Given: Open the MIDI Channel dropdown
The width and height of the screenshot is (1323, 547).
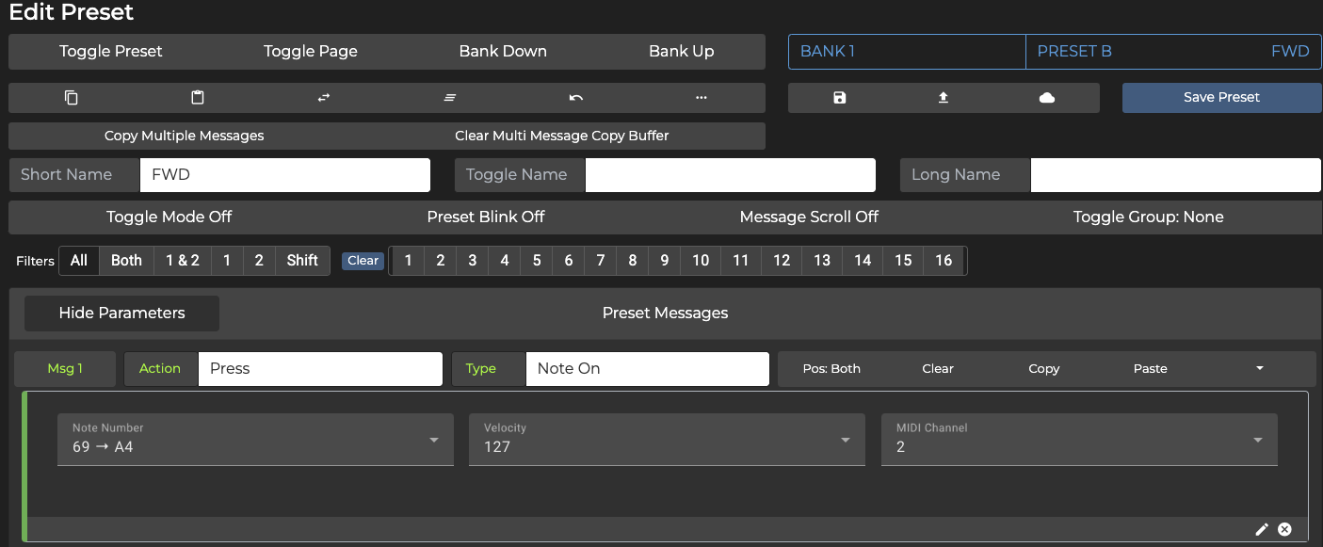Looking at the screenshot, I should [1079, 440].
